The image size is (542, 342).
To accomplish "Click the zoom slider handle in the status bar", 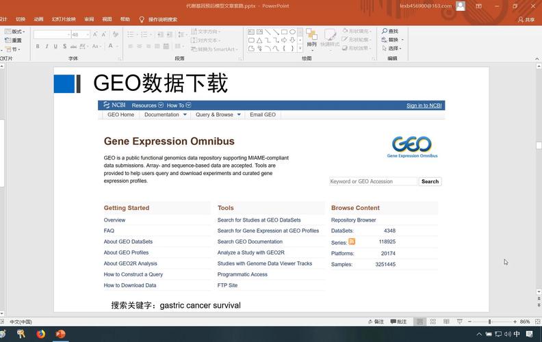I will pyautogui.click(x=489, y=321).
